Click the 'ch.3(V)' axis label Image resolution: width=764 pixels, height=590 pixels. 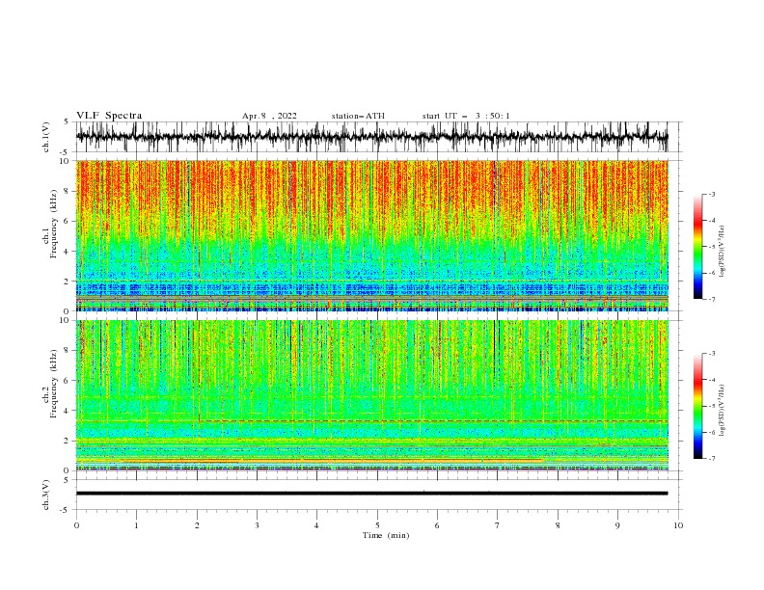(x=46, y=495)
